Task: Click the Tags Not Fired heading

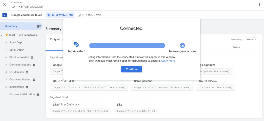Action: (x=59, y=97)
